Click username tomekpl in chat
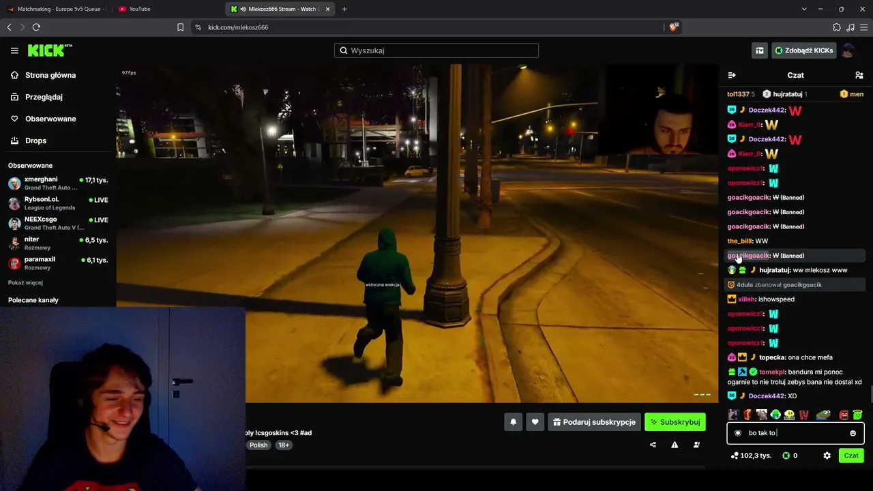 [773, 372]
